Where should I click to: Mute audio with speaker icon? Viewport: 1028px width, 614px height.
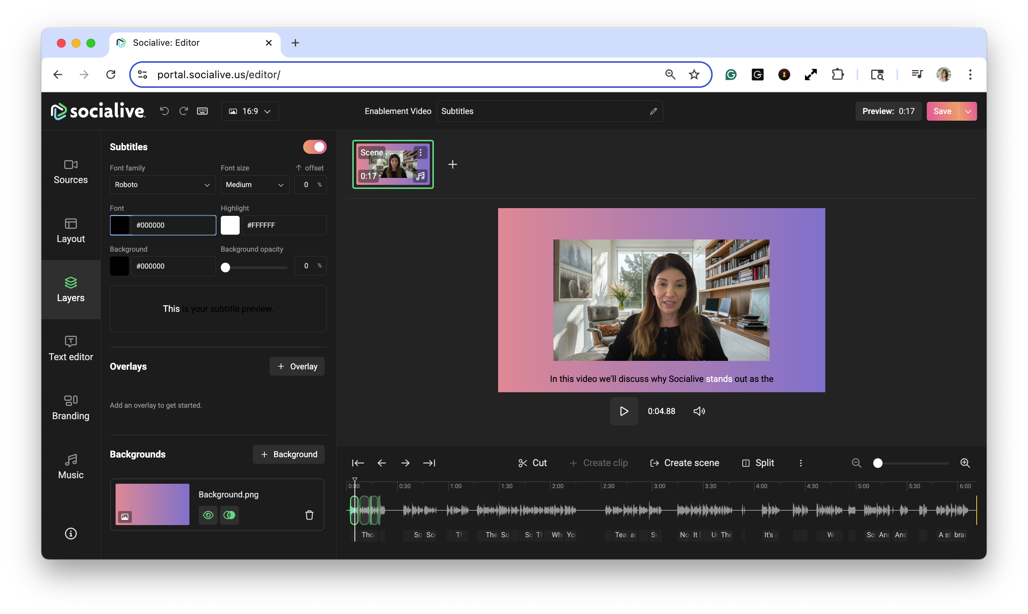point(699,411)
